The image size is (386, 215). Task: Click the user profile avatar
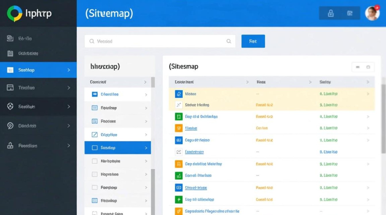click(372, 13)
